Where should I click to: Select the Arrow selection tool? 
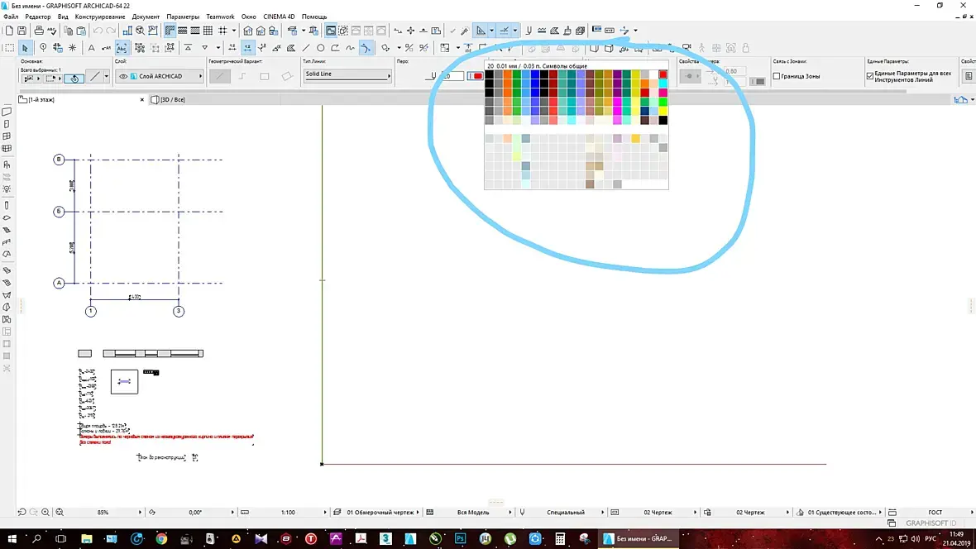tap(25, 48)
